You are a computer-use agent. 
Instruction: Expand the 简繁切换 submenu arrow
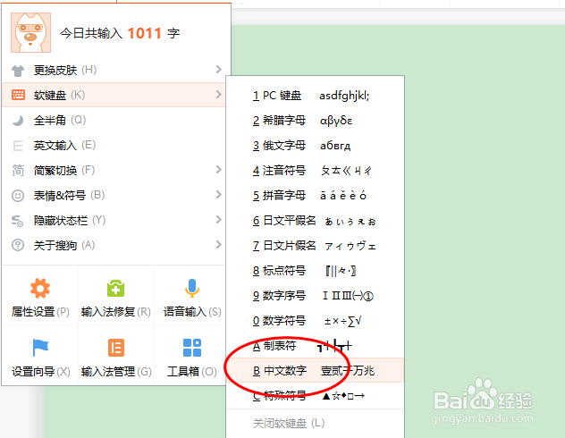(x=218, y=169)
